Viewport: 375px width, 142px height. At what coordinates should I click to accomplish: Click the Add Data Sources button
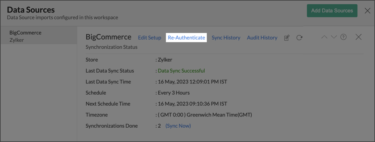click(x=332, y=11)
